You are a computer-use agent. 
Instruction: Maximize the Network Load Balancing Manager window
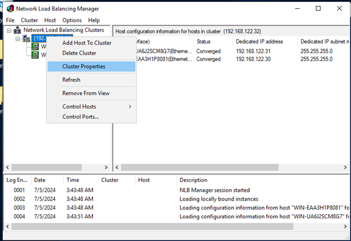coord(318,9)
